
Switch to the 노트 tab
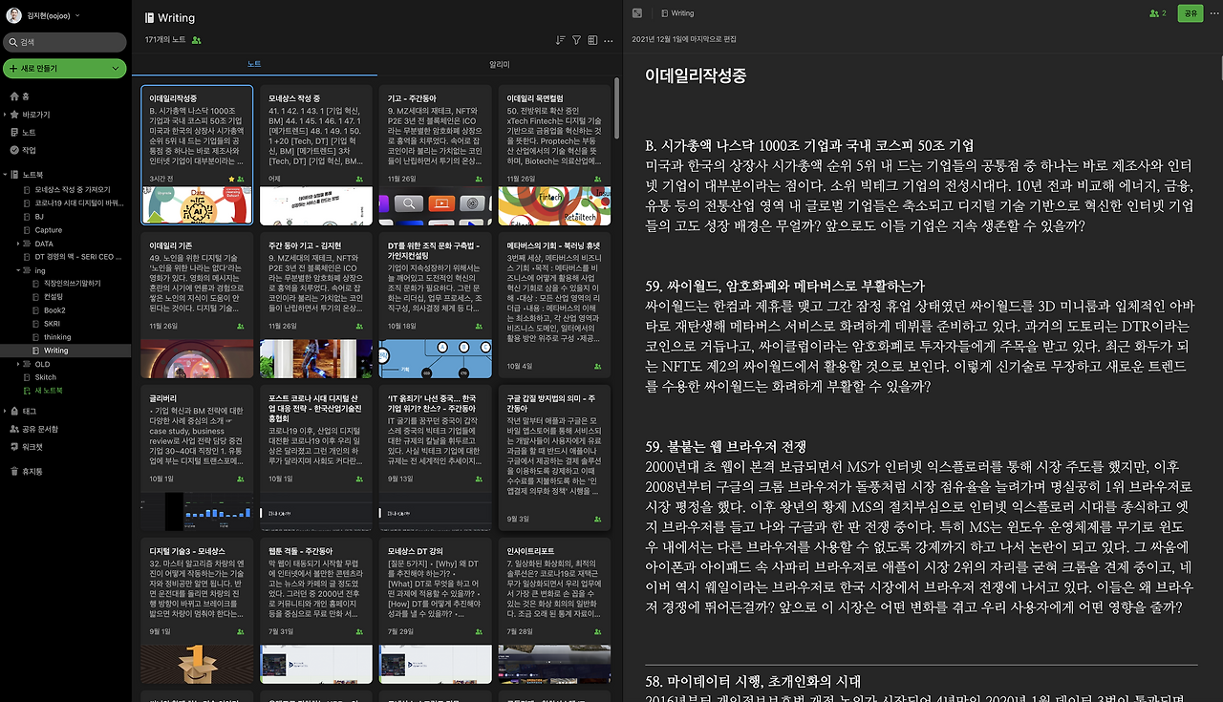click(x=255, y=64)
